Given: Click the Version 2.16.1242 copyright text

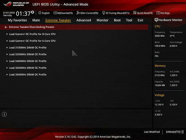Looking at the screenshot, I should pyautogui.click(x=93, y=137).
